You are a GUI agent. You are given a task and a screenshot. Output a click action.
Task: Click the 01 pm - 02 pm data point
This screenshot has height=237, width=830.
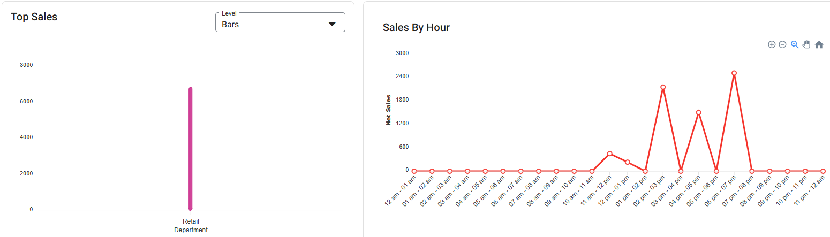[645, 171]
